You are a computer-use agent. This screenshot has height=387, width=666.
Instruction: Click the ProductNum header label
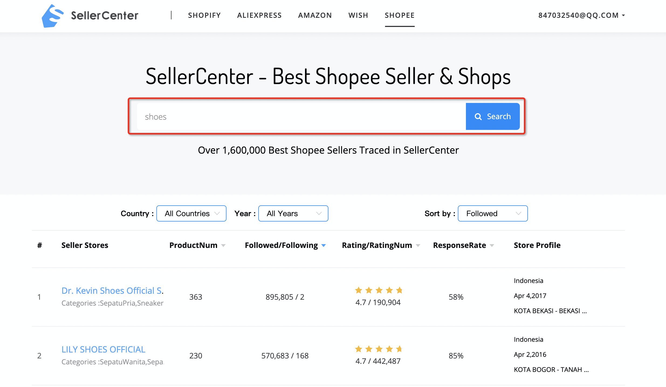point(193,245)
